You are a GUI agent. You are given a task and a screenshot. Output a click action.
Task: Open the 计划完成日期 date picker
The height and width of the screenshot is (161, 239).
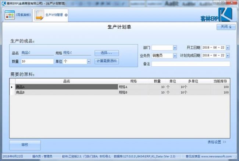[228, 56]
